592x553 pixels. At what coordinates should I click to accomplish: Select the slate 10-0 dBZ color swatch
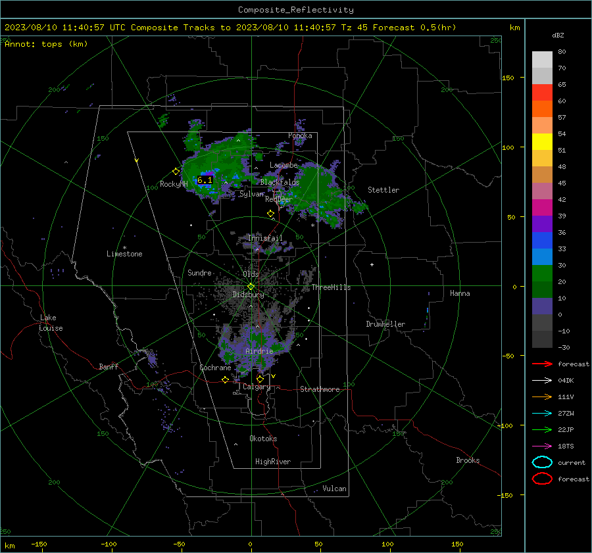pos(542,306)
